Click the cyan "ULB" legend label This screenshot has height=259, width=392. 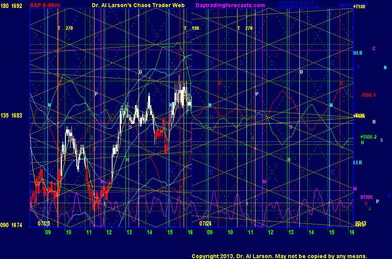tap(358, 53)
